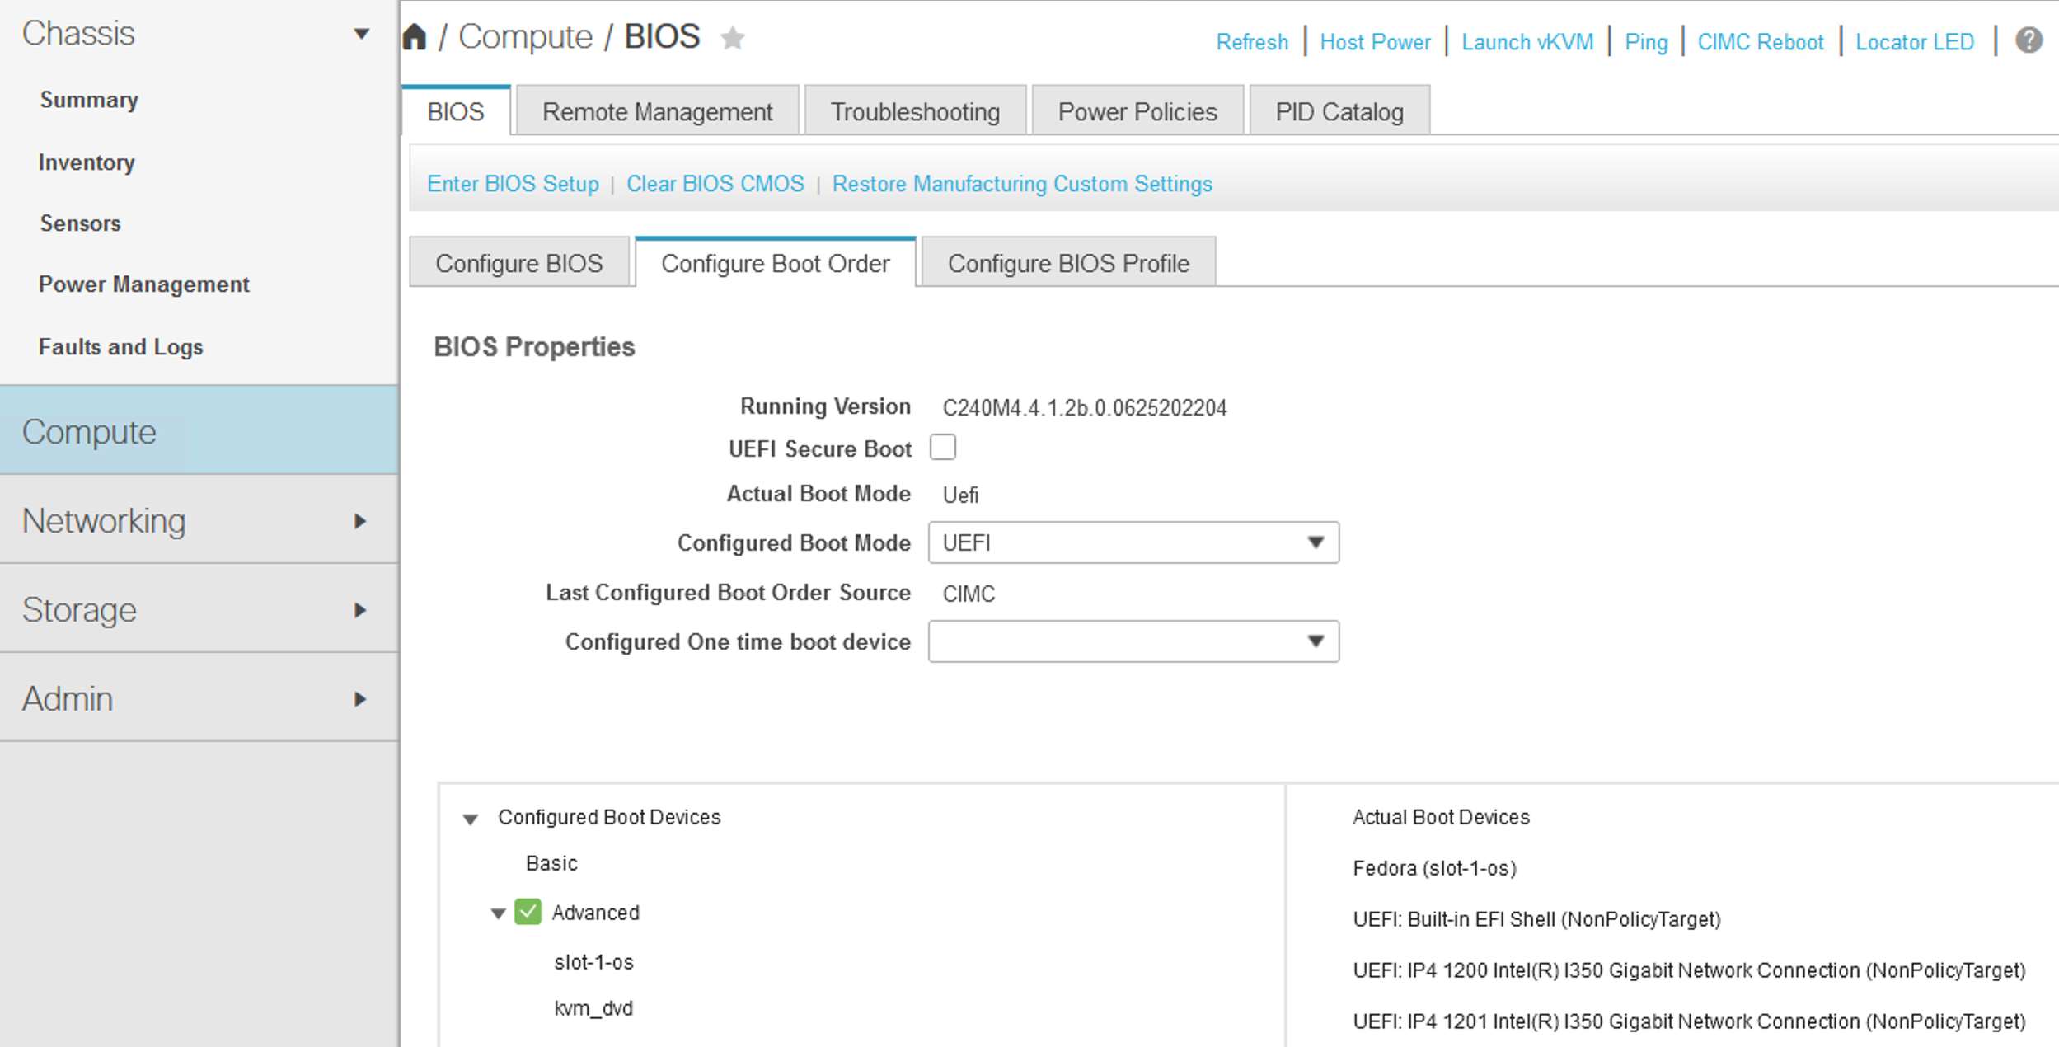Switch to the BIOS tab
2059x1047 pixels.
coord(456,111)
